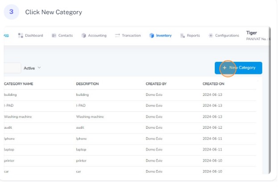Click the I-PAD description cell
The height and width of the screenshot is (187, 279).
(81, 106)
